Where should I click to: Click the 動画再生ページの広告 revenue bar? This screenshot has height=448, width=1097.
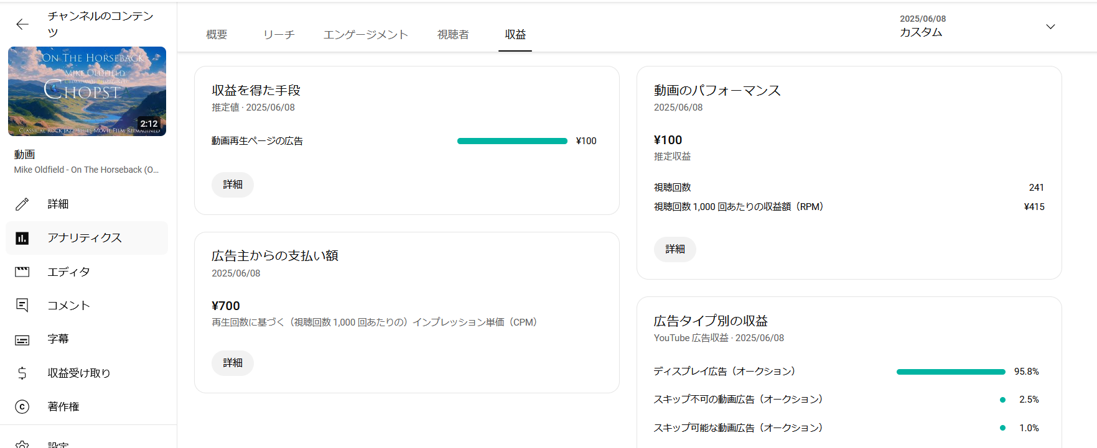(512, 141)
